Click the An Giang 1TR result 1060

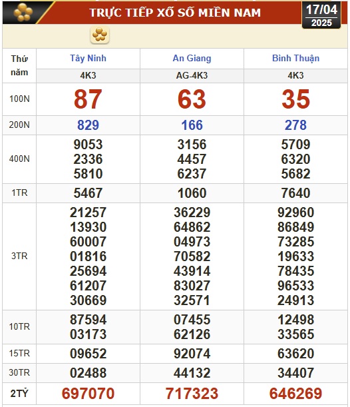(192, 193)
